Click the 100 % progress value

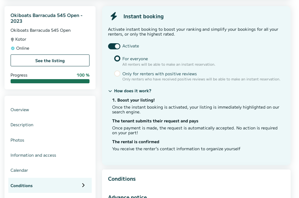pos(83,75)
